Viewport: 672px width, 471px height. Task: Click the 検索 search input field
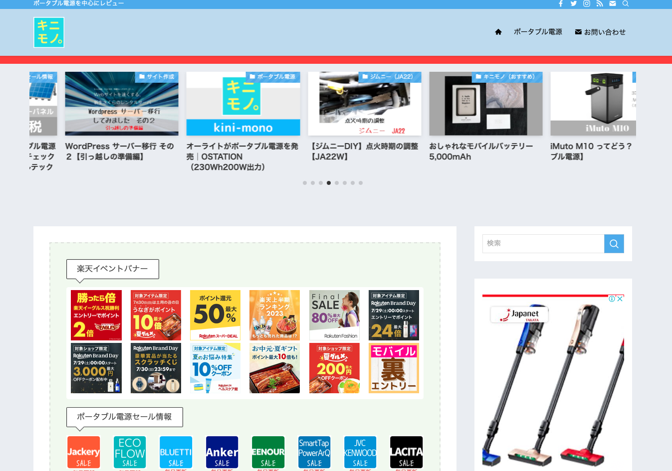[x=543, y=244]
